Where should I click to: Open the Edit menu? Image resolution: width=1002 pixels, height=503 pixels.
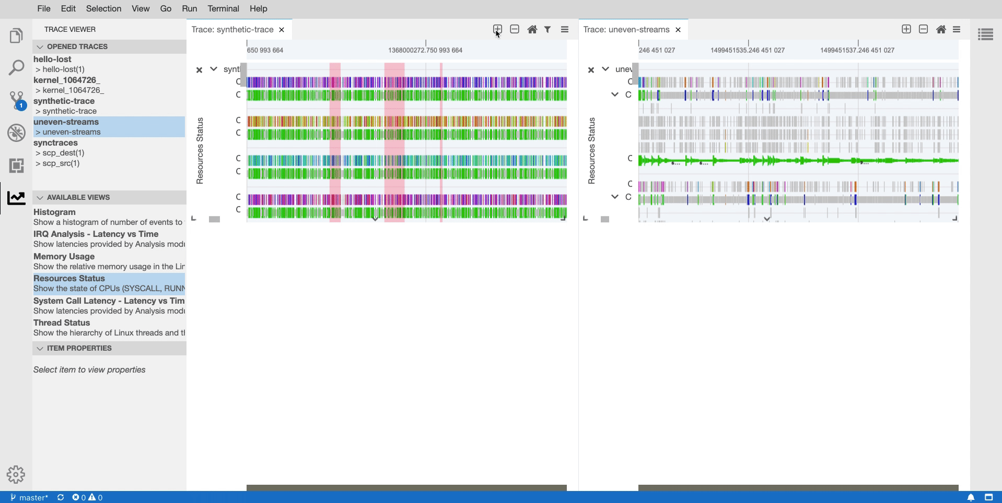pos(68,8)
